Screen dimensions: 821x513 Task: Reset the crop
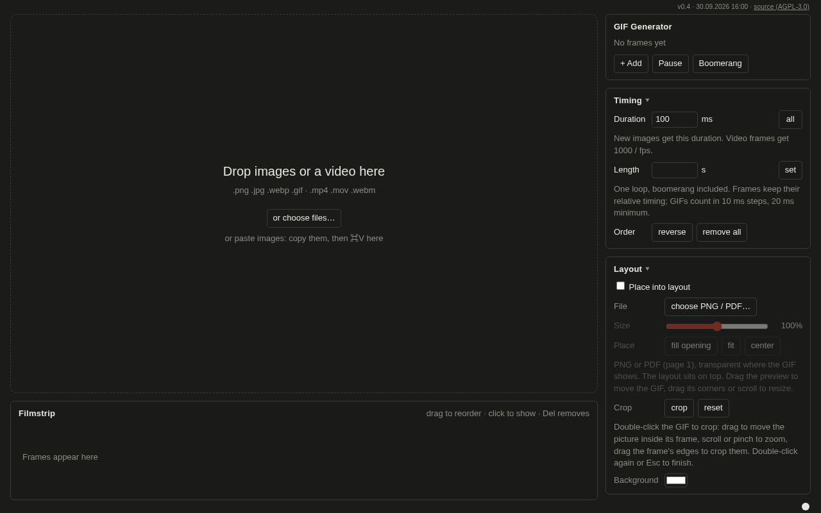(x=713, y=408)
